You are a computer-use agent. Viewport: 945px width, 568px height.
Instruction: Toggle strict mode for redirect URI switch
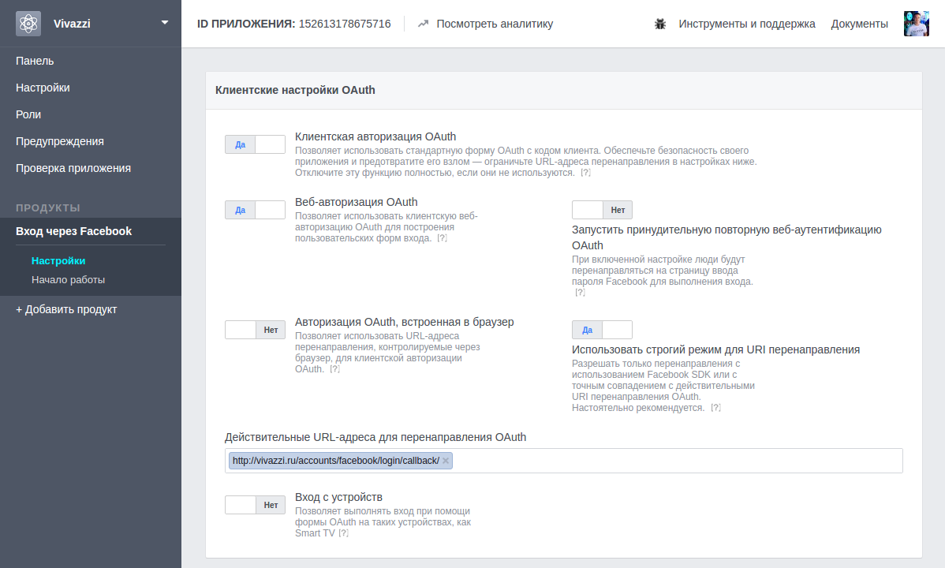point(602,330)
